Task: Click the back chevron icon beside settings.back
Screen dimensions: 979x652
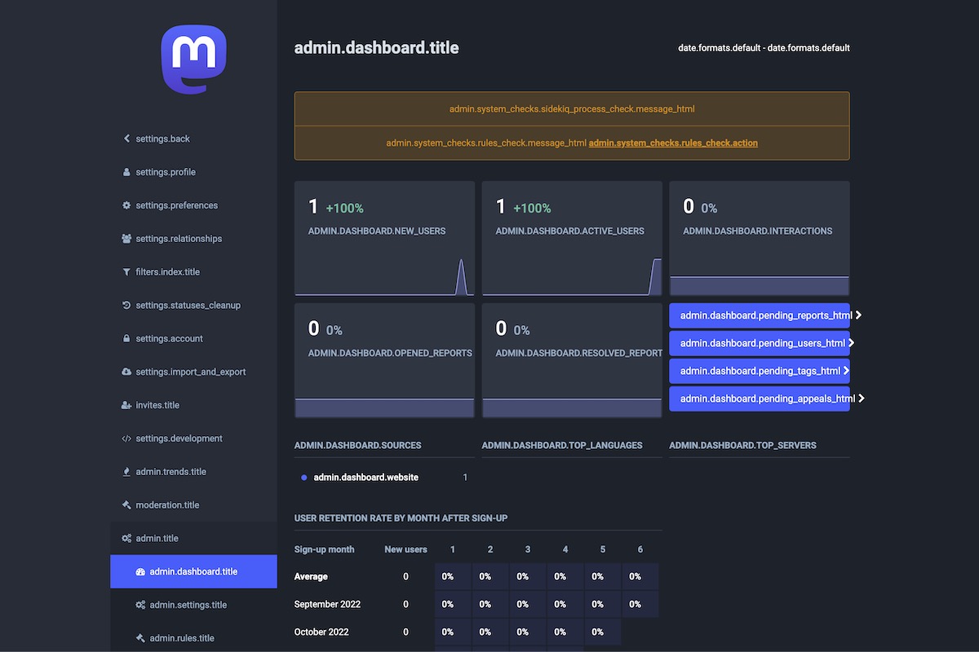Action: 126,139
